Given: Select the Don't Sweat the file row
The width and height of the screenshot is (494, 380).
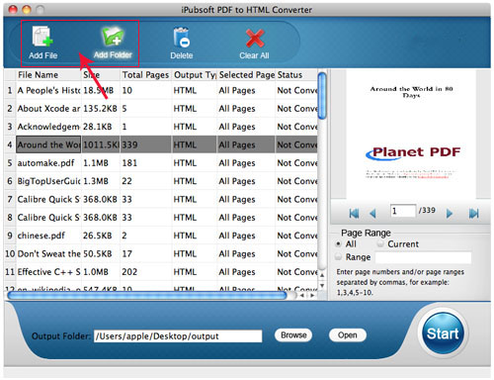Looking at the screenshot, I should point(161,253).
